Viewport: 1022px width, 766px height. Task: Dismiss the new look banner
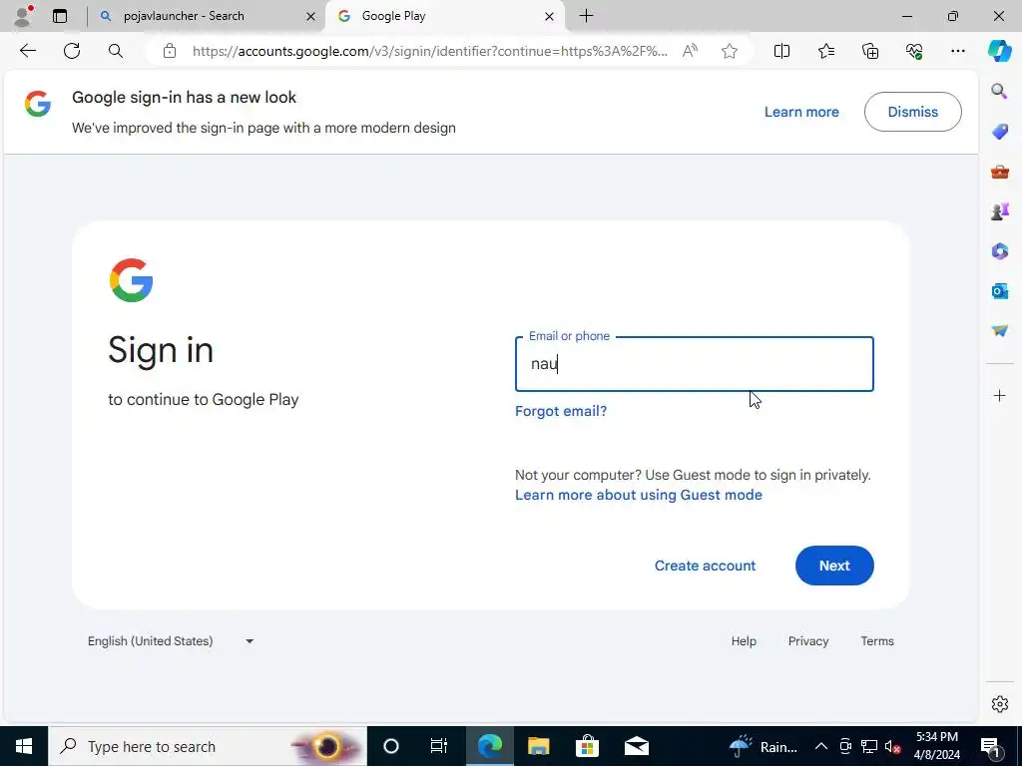(x=912, y=112)
